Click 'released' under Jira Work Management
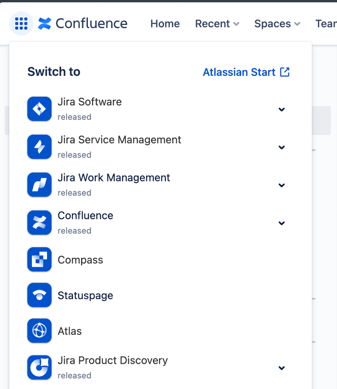This screenshot has height=389, width=337. click(74, 193)
